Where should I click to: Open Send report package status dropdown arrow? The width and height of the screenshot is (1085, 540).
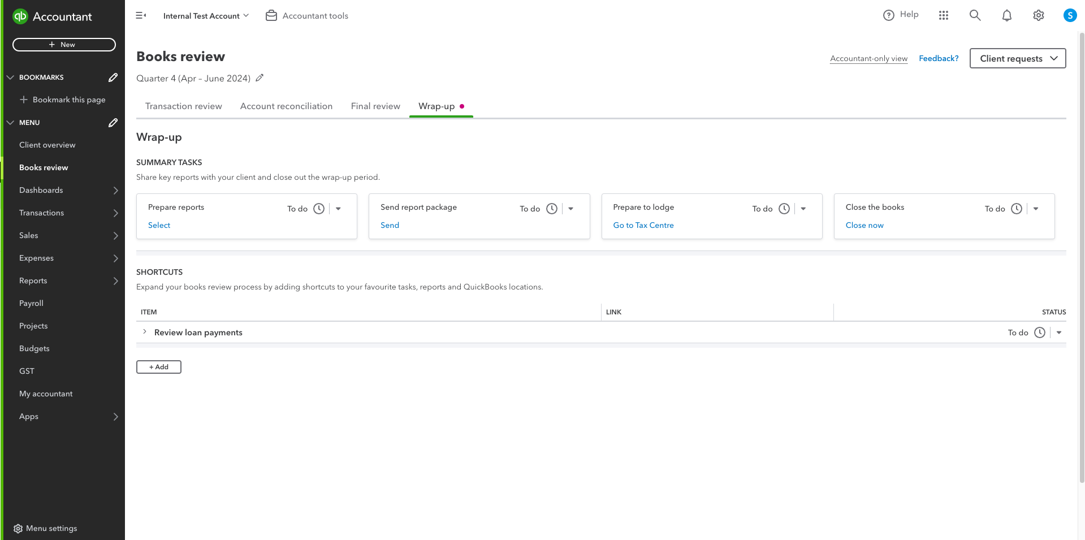(571, 209)
